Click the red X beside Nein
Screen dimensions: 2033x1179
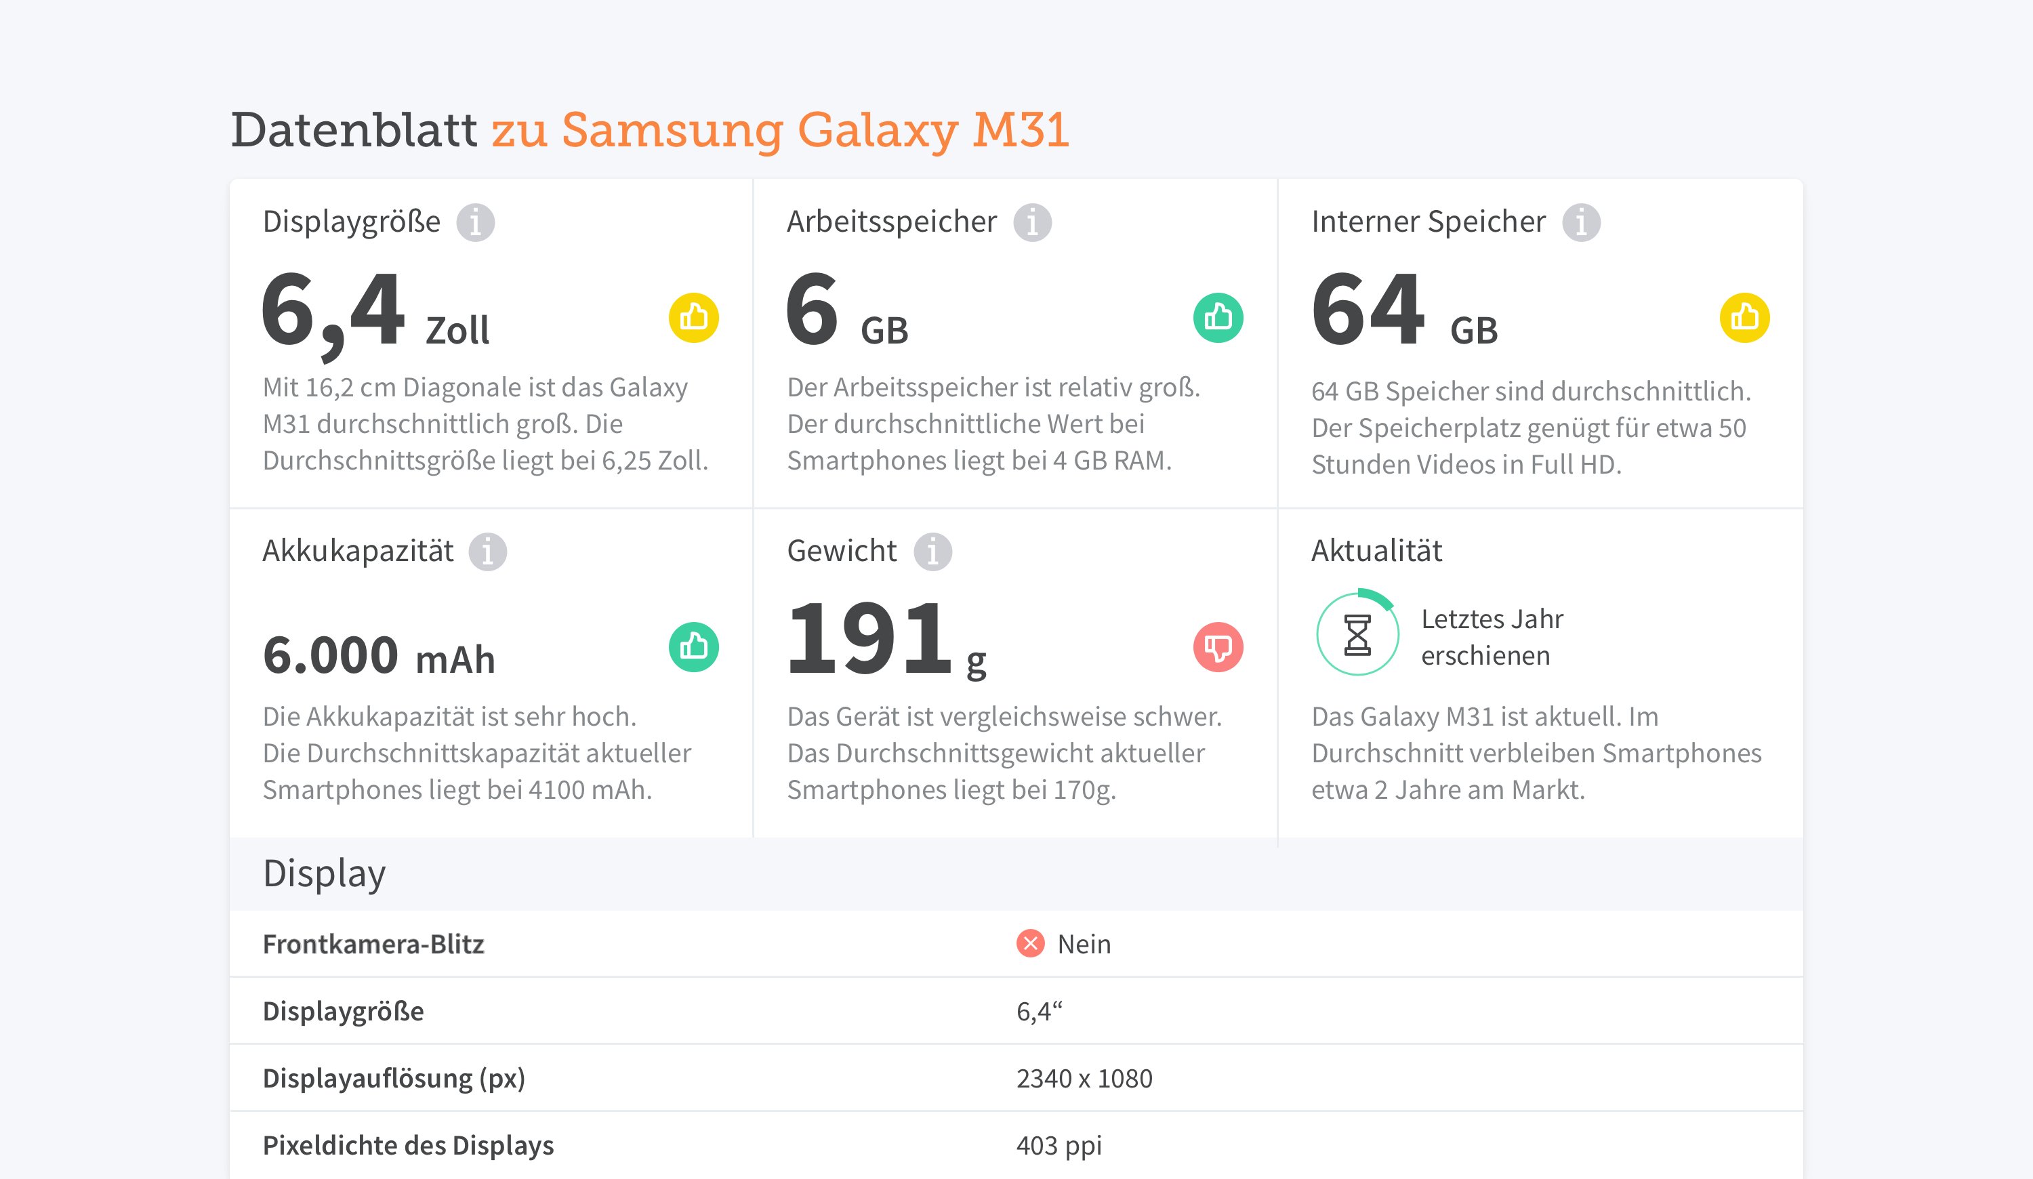(x=1029, y=943)
